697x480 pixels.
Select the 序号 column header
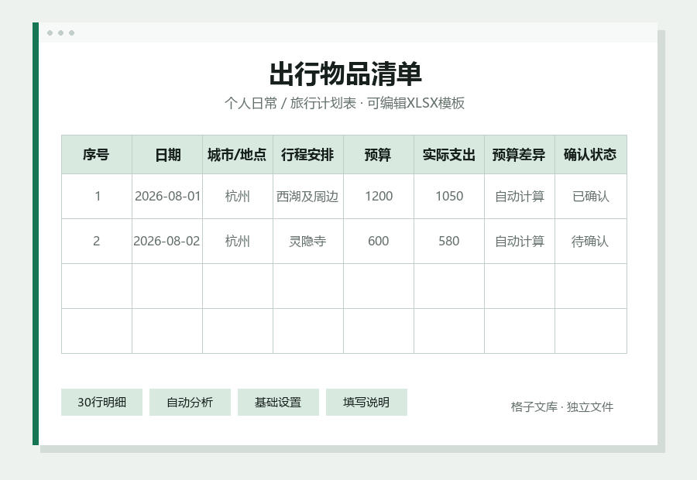pos(97,155)
